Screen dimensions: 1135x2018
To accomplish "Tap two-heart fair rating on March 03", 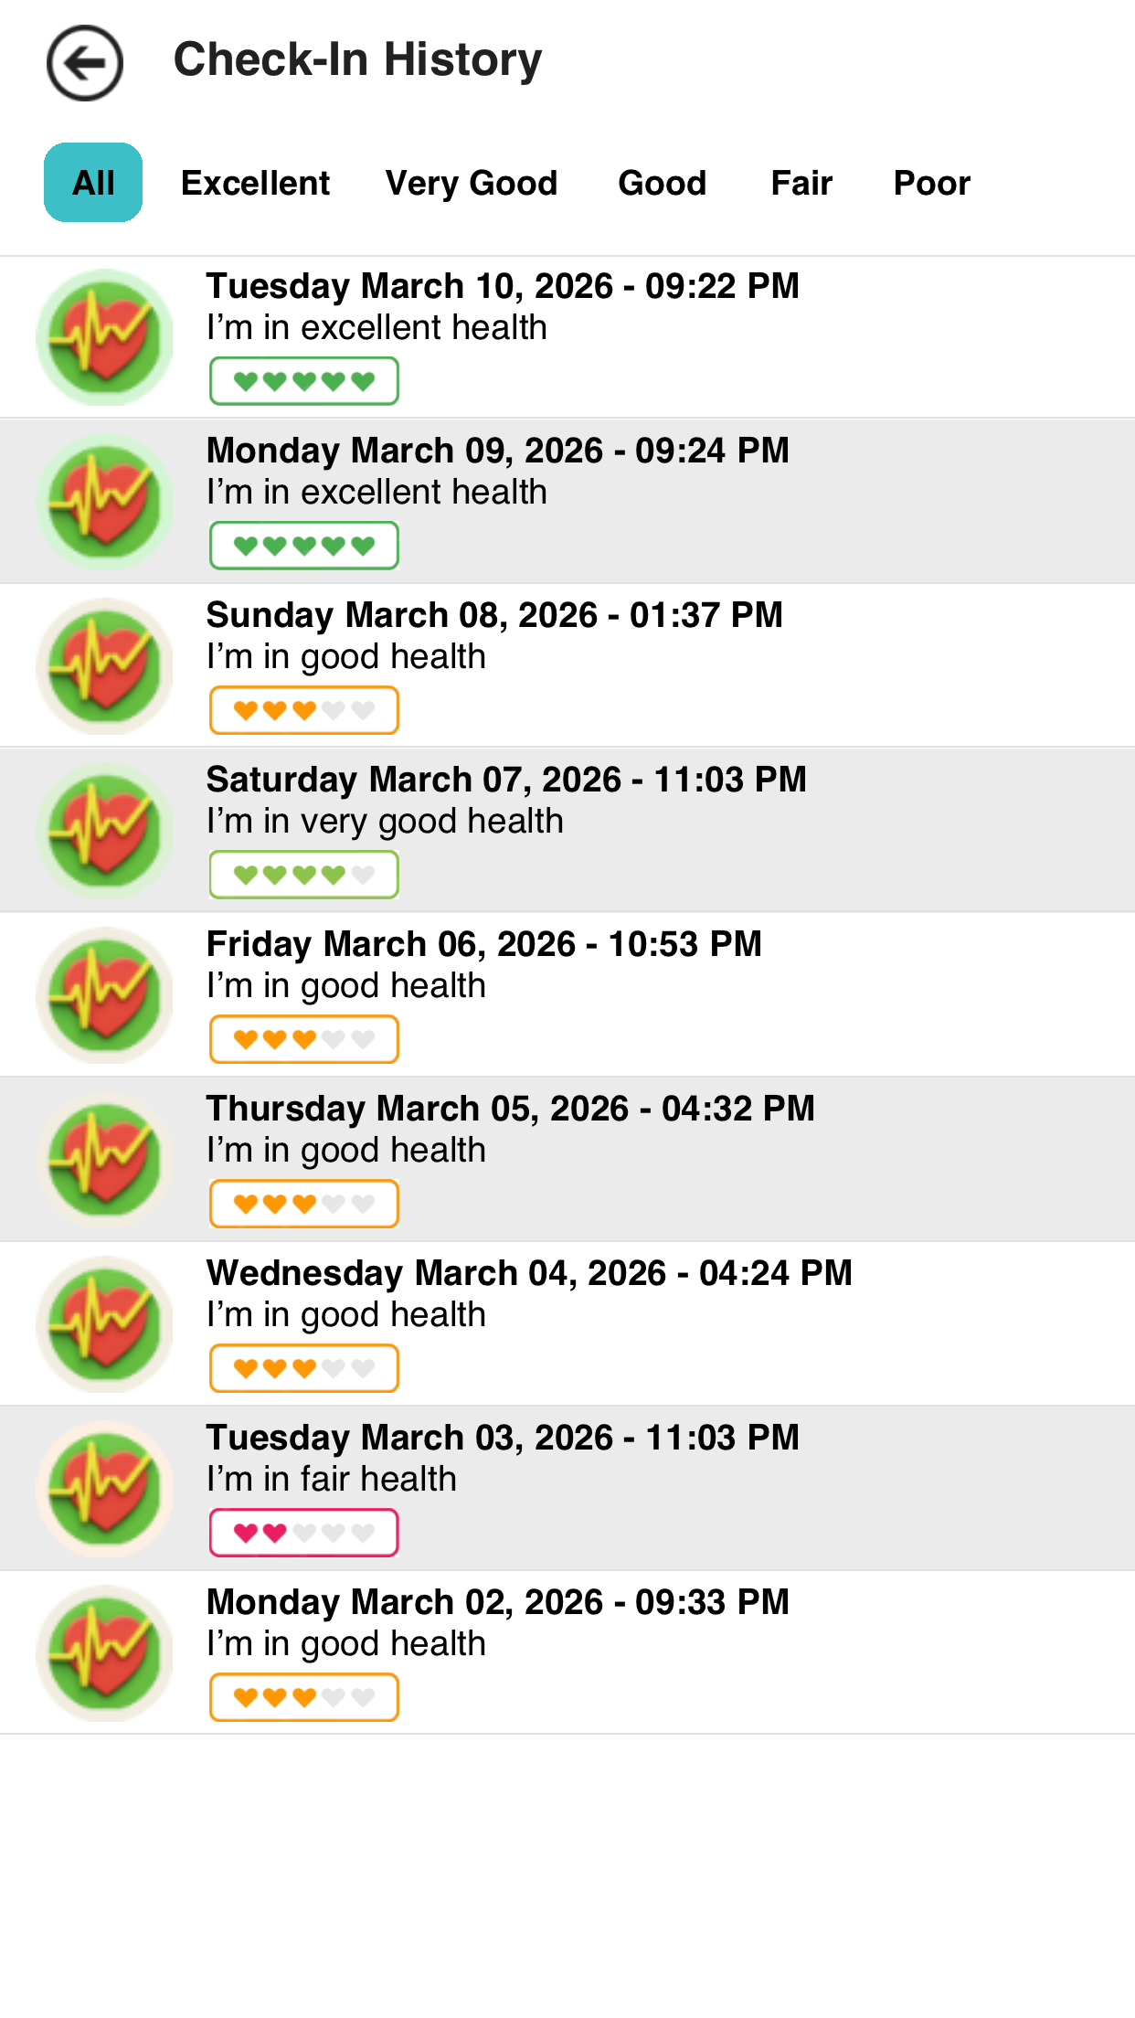I will (x=304, y=1533).
